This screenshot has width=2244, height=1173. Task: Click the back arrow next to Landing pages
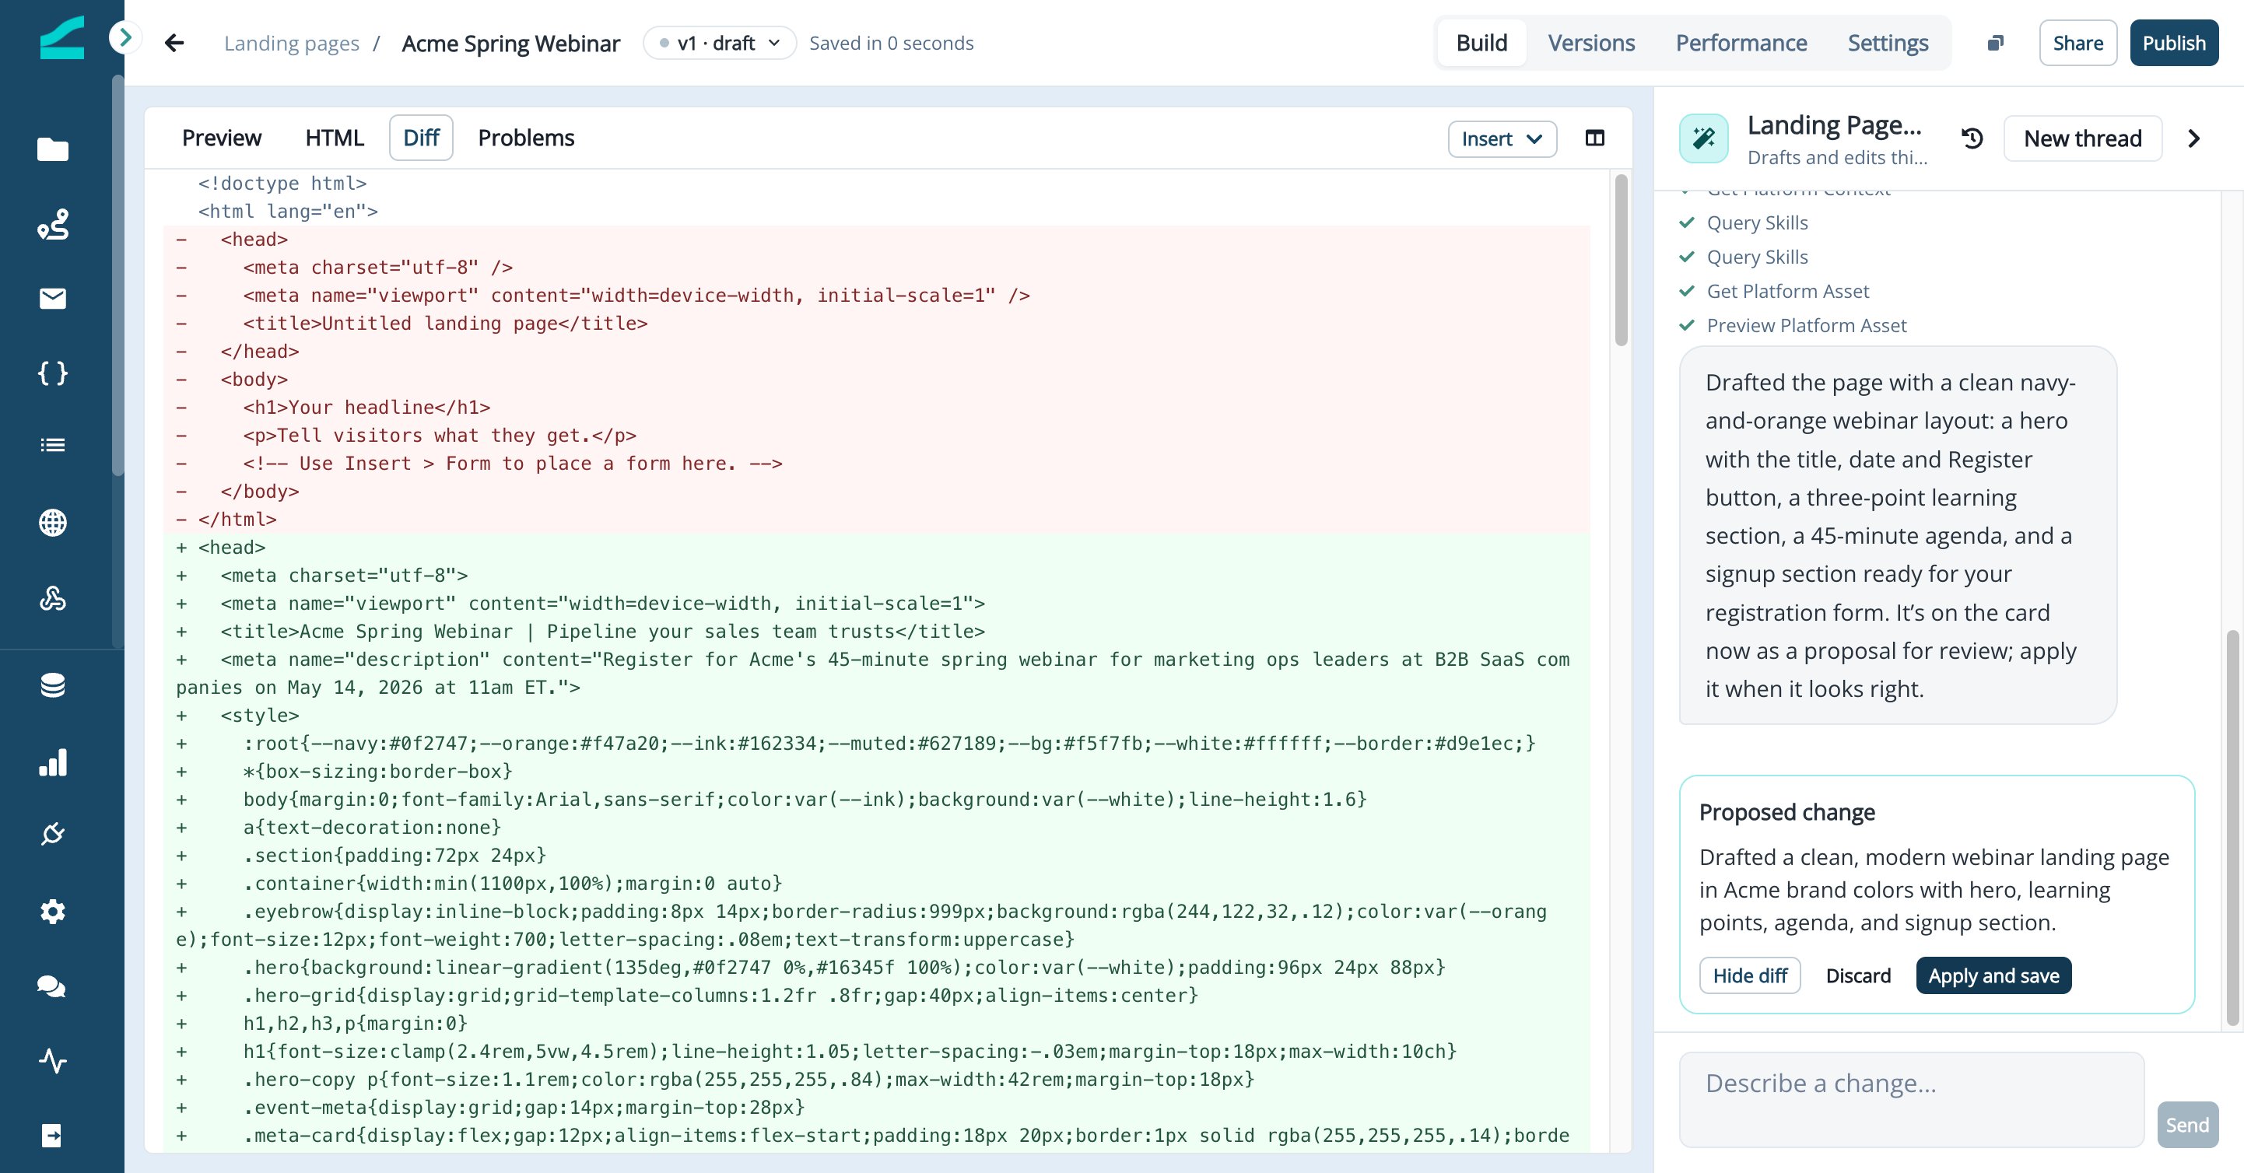(x=174, y=43)
